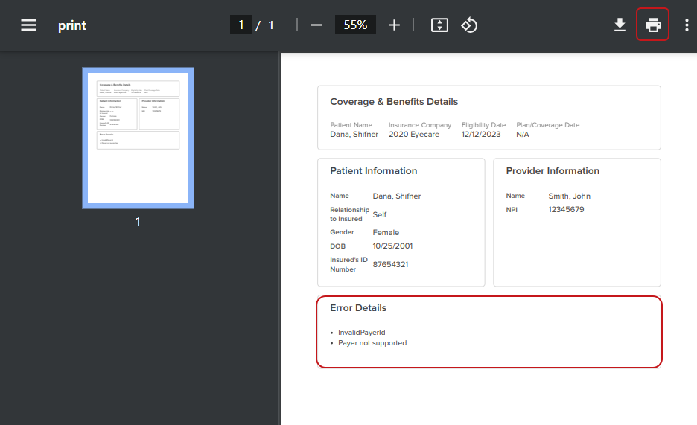Click the Insured's ID value 87654321
This screenshot has height=425, width=697.
pos(390,264)
